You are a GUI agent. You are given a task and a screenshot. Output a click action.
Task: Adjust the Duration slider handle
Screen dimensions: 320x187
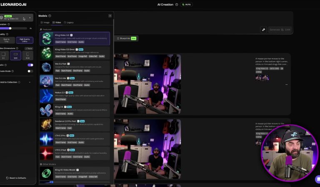pyautogui.click(x=10, y=29)
